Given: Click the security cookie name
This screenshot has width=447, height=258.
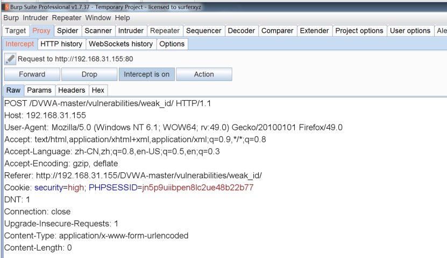Looking at the screenshot, I should 48,187.
